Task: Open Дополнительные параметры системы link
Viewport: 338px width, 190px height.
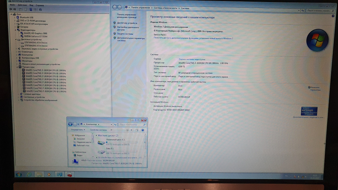Action: click(131, 39)
